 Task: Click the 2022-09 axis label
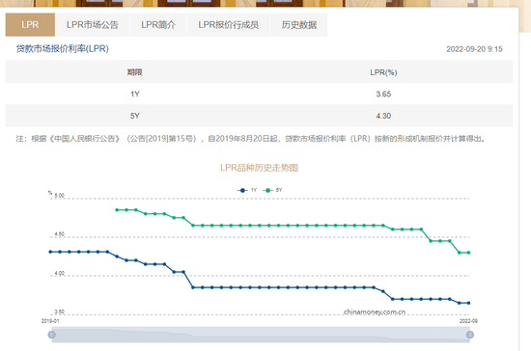(468, 321)
